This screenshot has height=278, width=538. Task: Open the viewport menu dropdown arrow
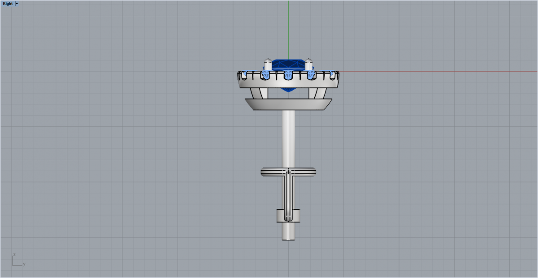point(17,4)
